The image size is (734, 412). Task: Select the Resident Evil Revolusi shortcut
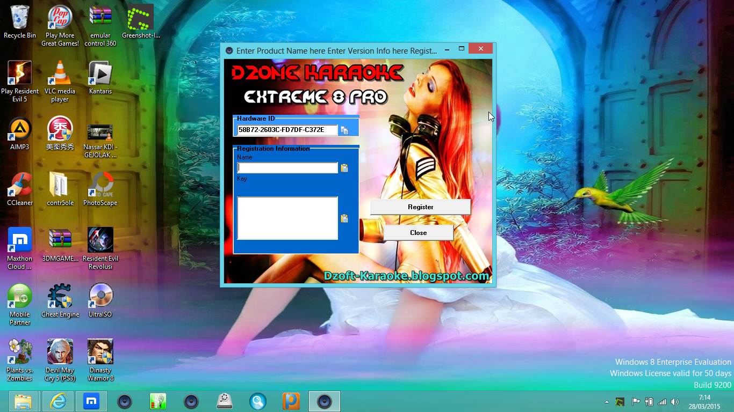[x=100, y=249]
